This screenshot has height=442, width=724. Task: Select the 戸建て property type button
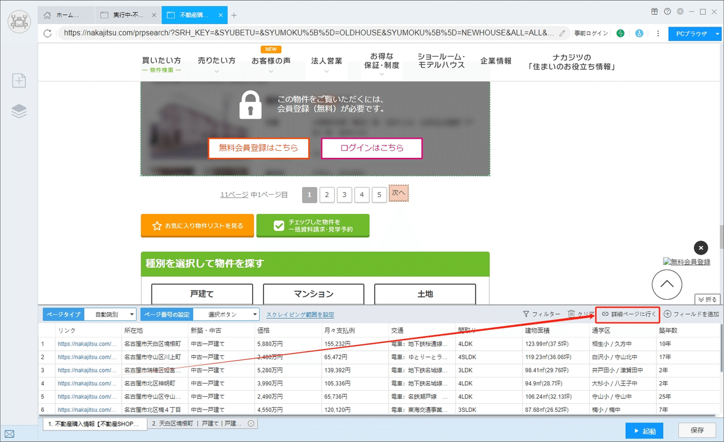coord(202,294)
